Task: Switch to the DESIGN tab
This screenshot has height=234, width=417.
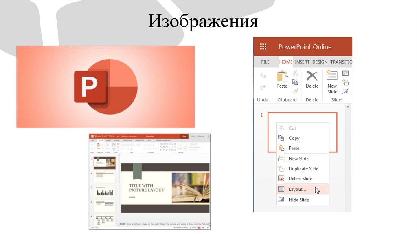Action: [x=320, y=62]
